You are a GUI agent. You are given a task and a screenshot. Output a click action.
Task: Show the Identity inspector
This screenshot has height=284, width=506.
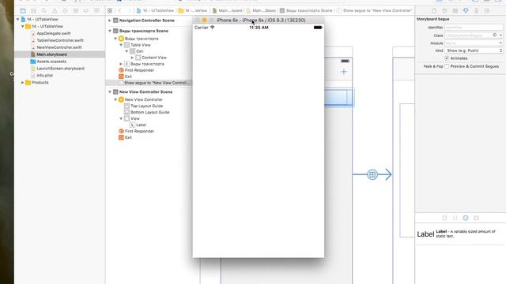tap(455, 10)
